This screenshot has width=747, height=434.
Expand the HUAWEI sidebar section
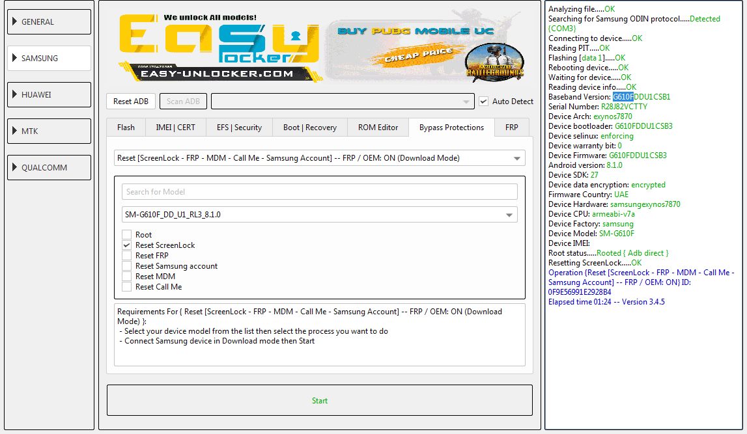(49, 95)
